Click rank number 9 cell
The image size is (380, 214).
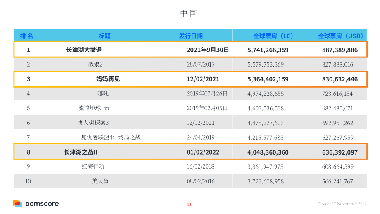[28, 166]
